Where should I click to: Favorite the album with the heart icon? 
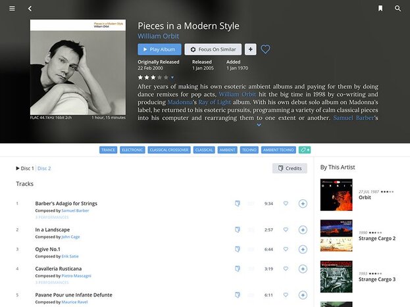pos(265,49)
